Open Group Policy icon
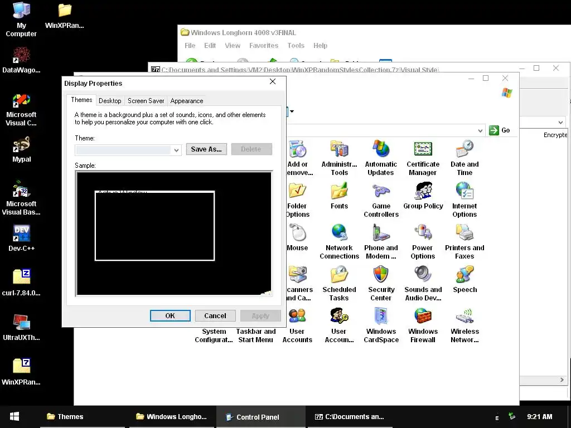The image size is (571, 428). click(423, 196)
